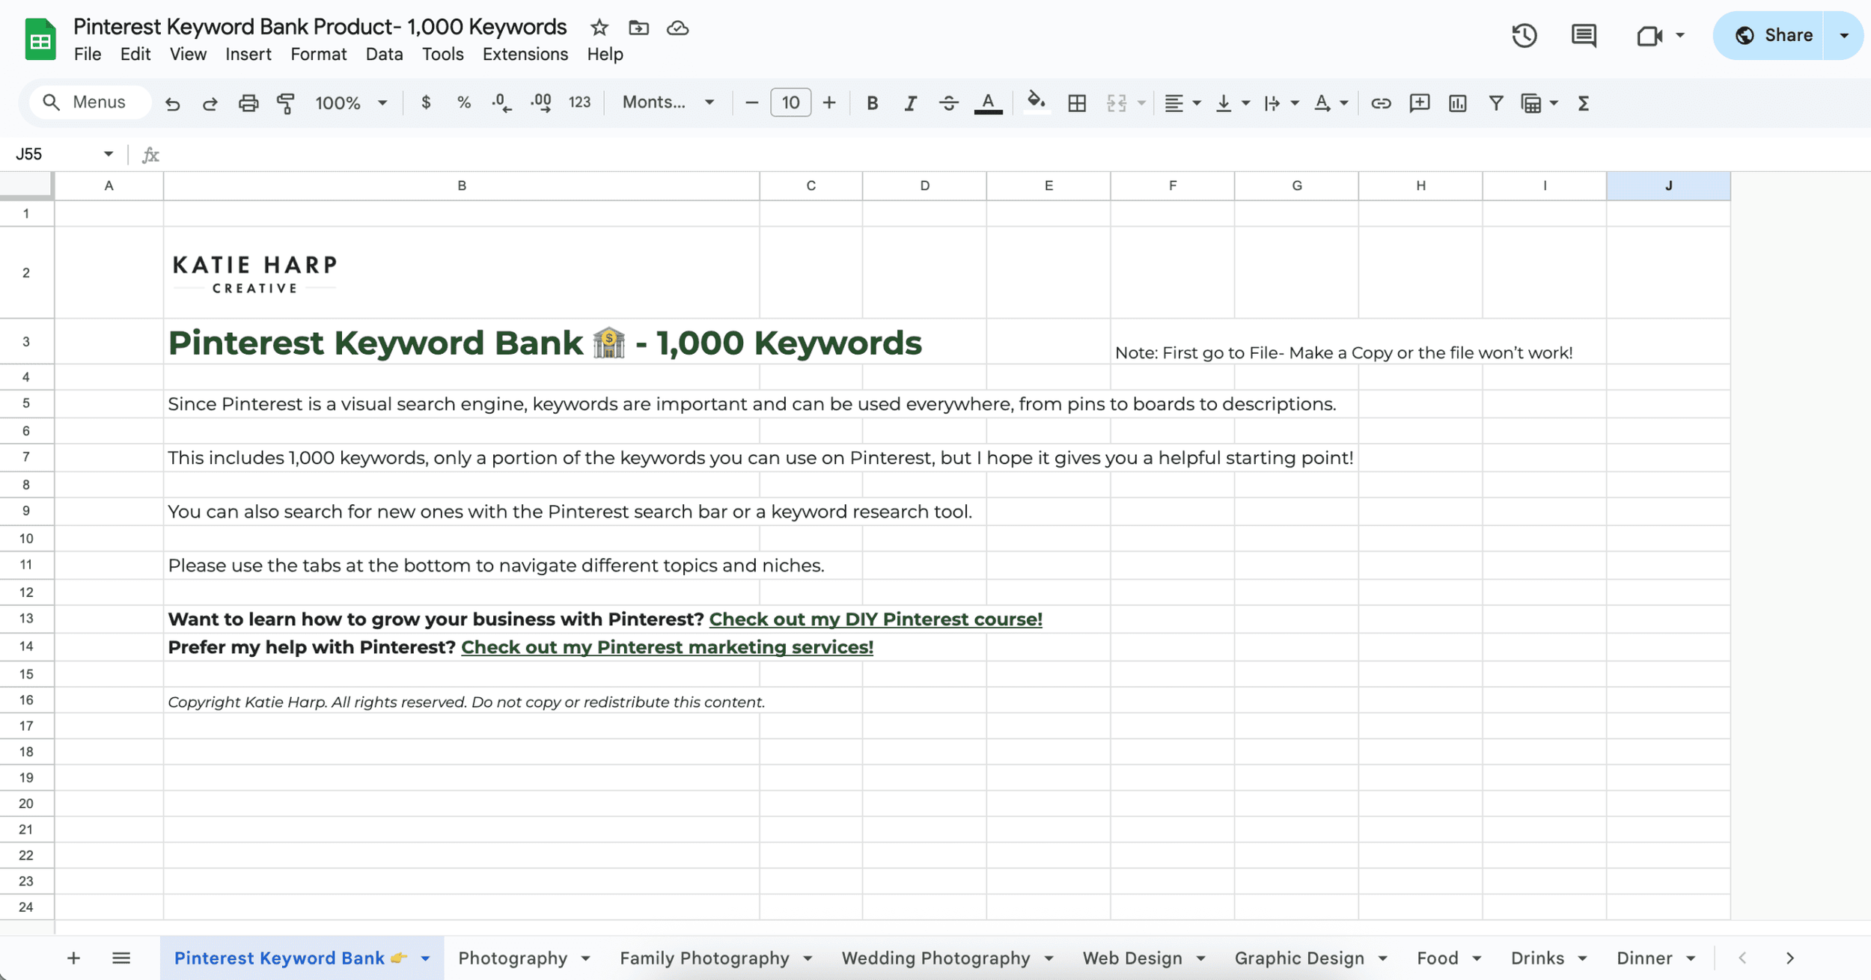The height and width of the screenshot is (980, 1871).
Task: Open the text wrapping dropdown
Action: (x=1281, y=103)
